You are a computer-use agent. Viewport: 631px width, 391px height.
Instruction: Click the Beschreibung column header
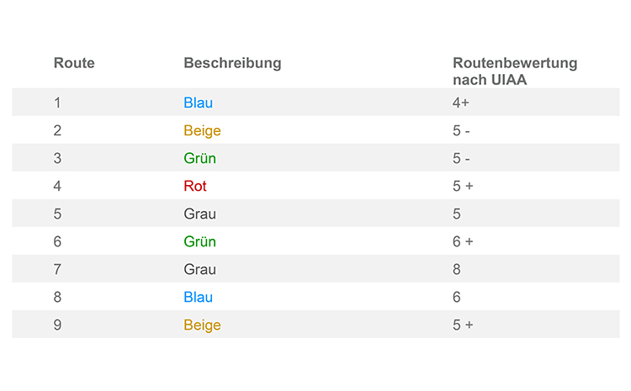[x=232, y=63]
